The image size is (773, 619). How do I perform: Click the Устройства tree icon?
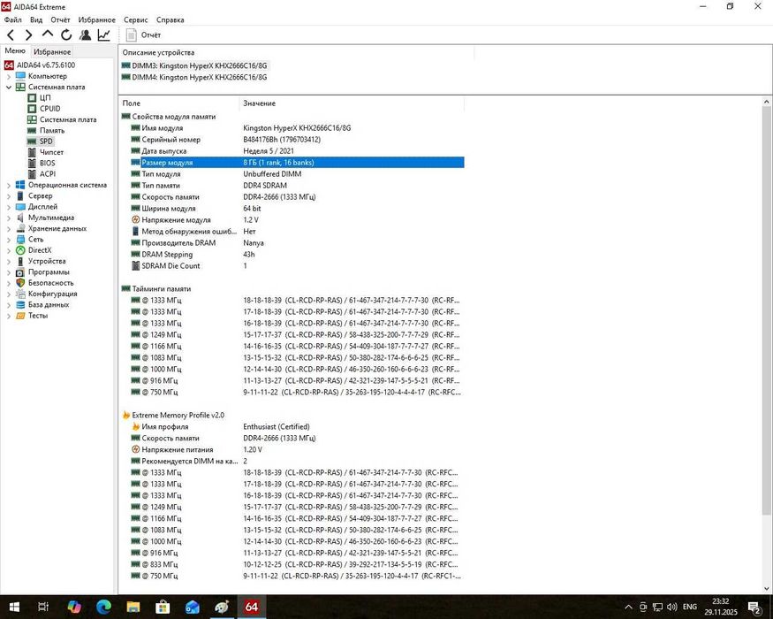click(20, 261)
